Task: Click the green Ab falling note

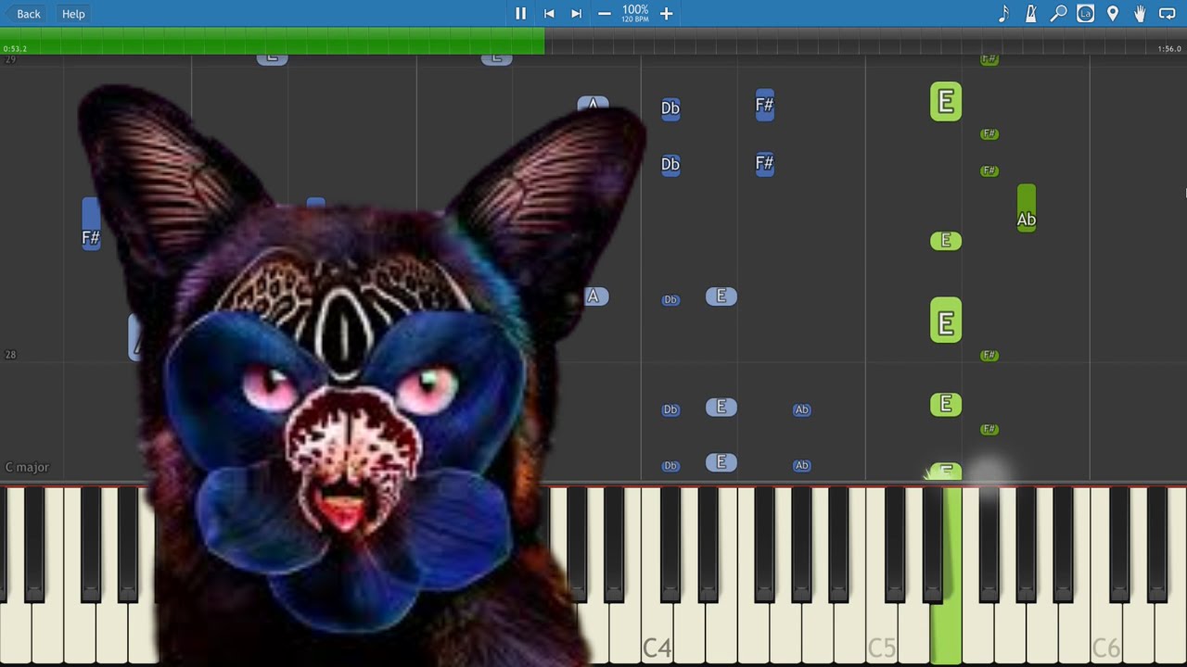Action: tap(1026, 208)
